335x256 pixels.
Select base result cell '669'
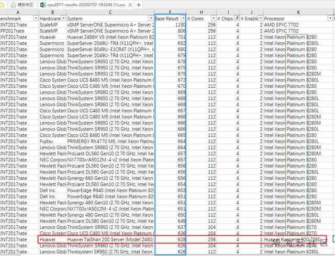tap(170, 92)
